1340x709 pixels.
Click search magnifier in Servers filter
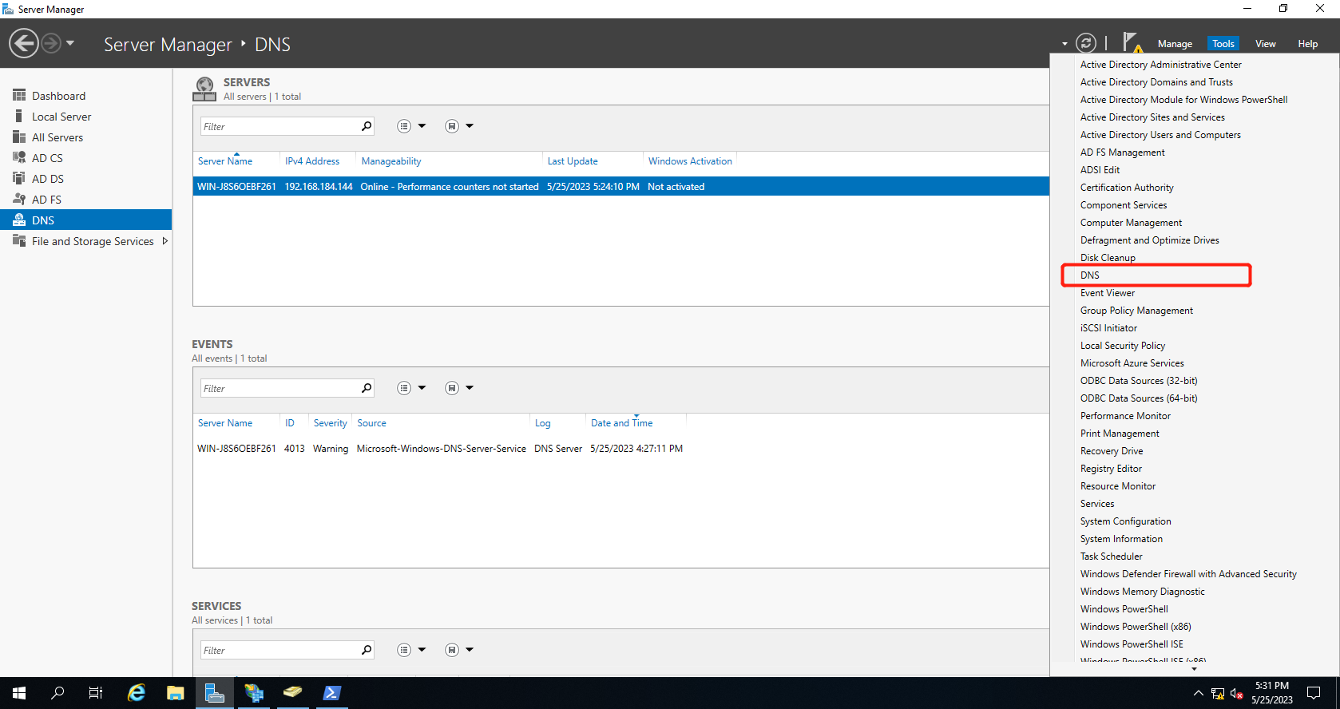click(367, 126)
